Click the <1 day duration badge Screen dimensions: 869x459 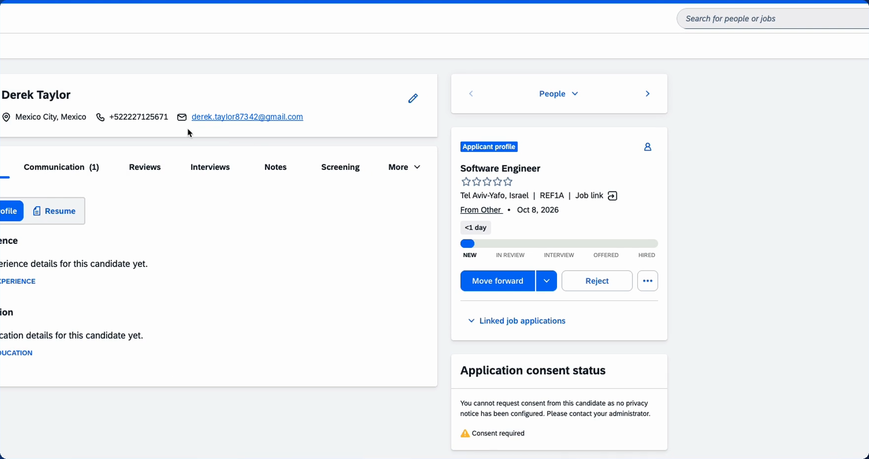pos(475,228)
